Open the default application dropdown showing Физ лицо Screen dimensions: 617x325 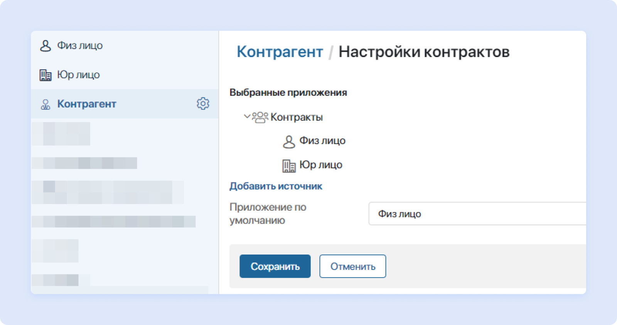[x=477, y=214]
